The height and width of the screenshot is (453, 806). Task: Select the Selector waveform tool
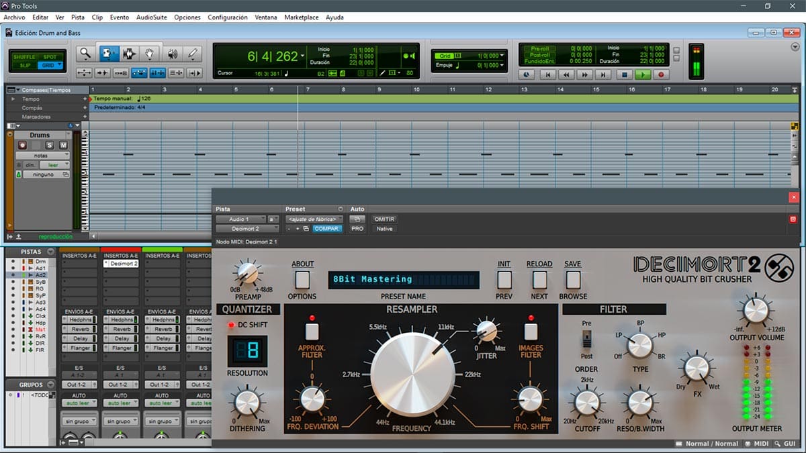[x=129, y=54]
